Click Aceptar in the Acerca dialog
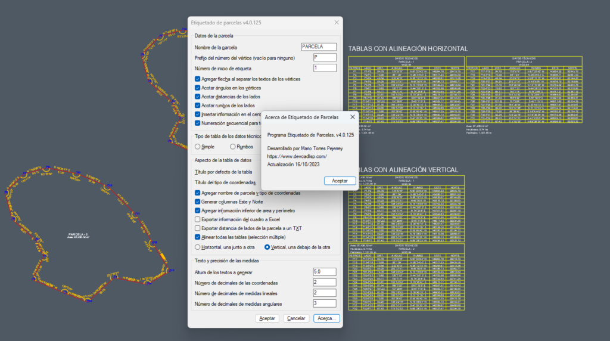This screenshot has height=341, width=610. coord(340,181)
